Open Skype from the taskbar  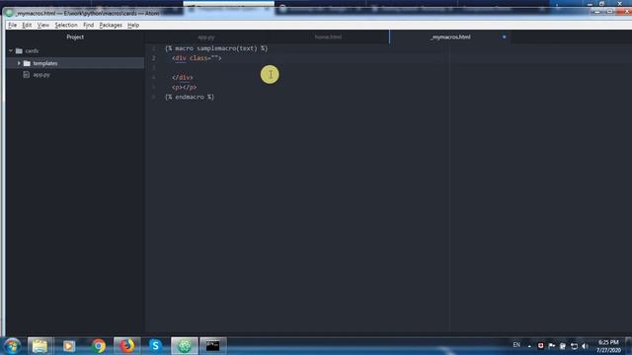pyautogui.click(x=156, y=346)
